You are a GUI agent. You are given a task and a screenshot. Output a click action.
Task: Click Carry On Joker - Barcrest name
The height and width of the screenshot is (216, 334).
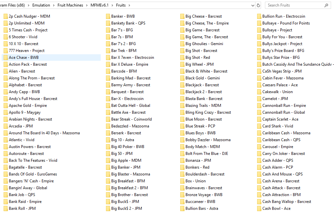[x=284, y=154]
